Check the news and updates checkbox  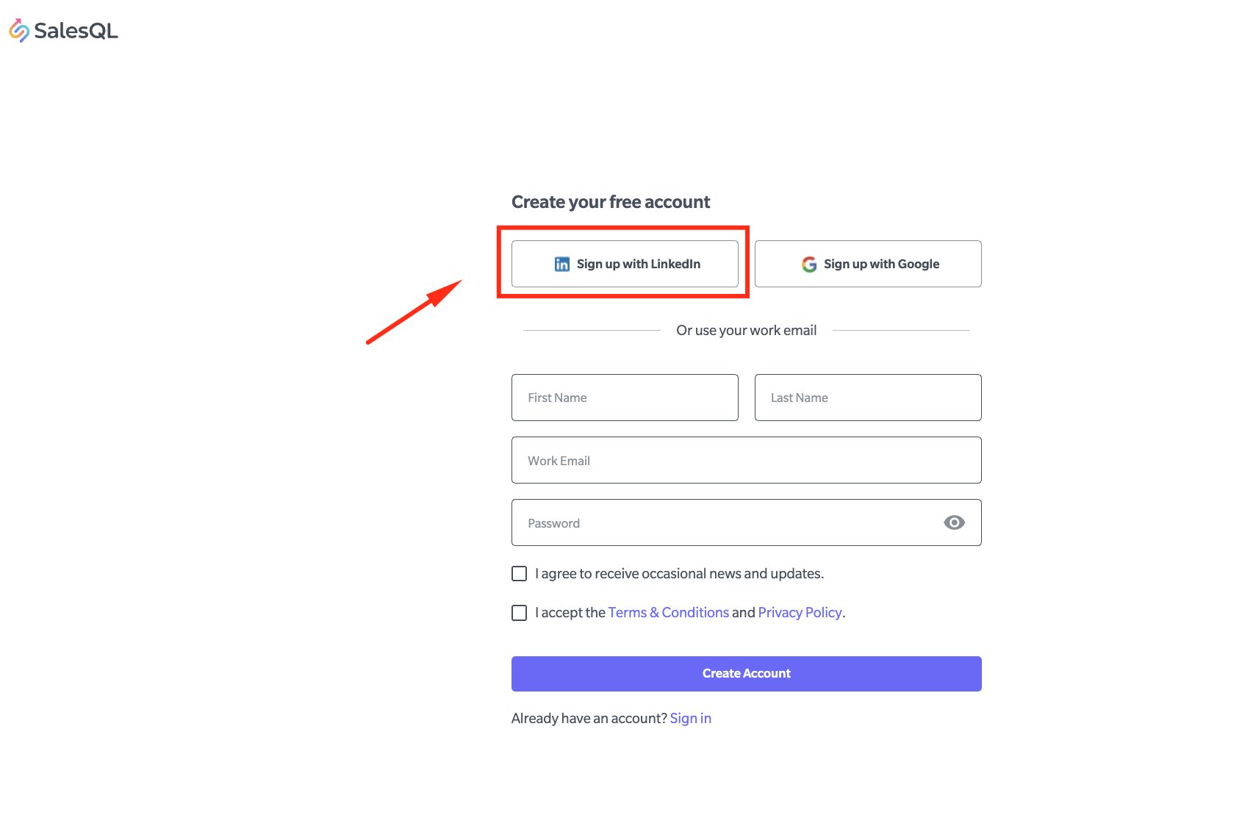(x=520, y=573)
